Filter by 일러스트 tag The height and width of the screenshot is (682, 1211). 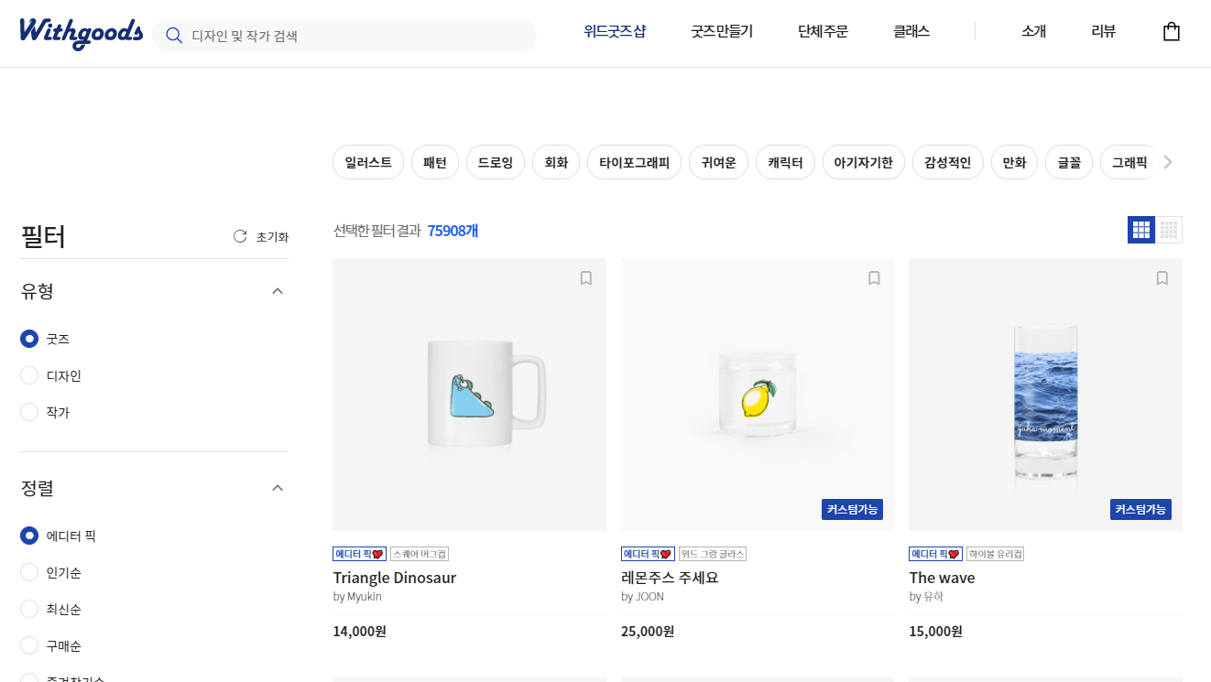click(368, 162)
